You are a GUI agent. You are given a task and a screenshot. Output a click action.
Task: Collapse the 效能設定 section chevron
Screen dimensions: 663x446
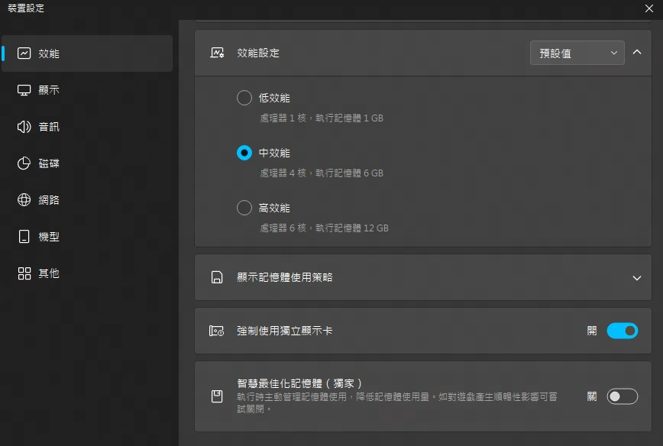[x=637, y=53]
